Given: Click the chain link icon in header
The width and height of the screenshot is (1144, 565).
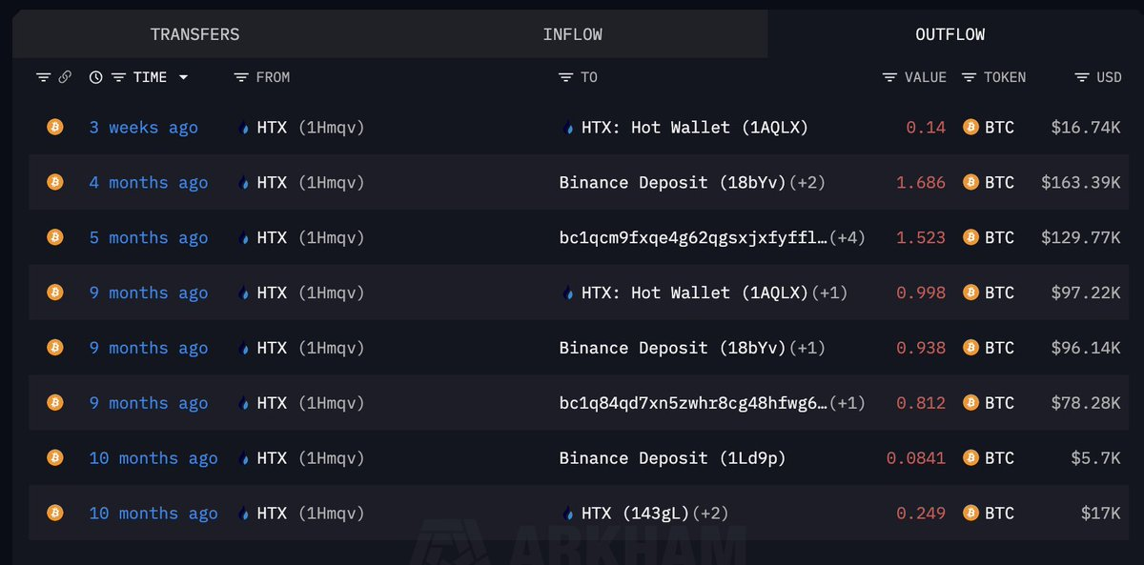Looking at the screenshot, I should click(65, 77).
